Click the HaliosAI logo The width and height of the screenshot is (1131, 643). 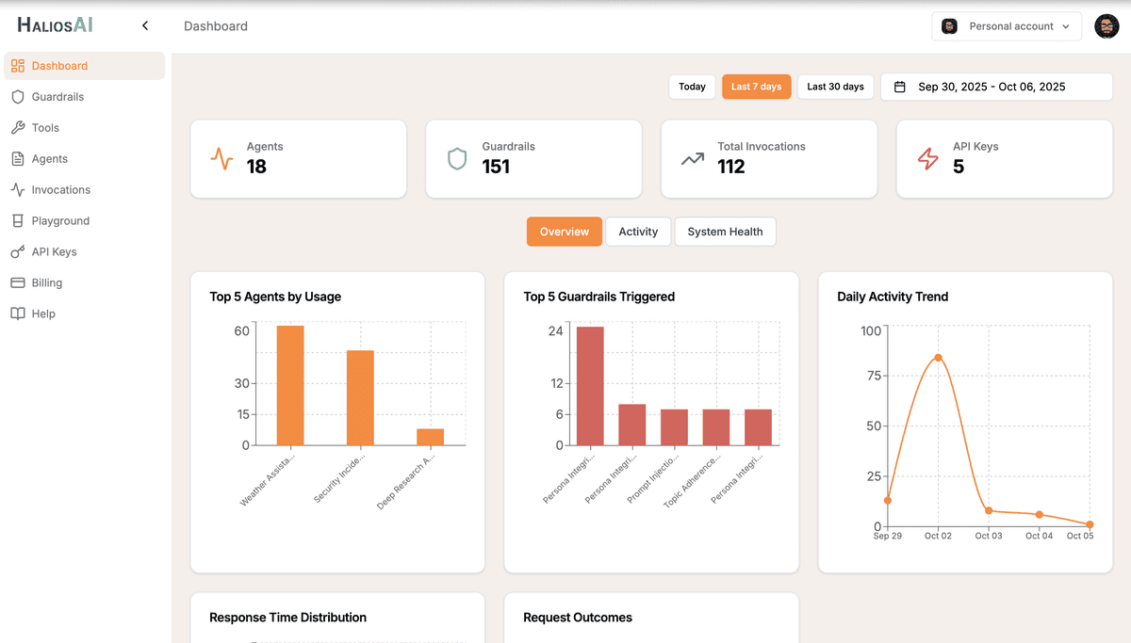54,24
